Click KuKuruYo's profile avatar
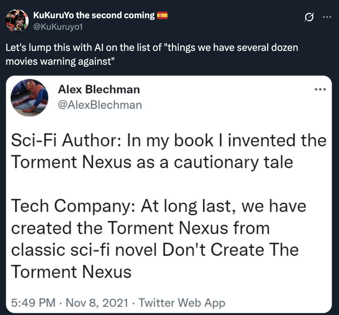Screen dimensions: 339x315 [x=17, y=20]
